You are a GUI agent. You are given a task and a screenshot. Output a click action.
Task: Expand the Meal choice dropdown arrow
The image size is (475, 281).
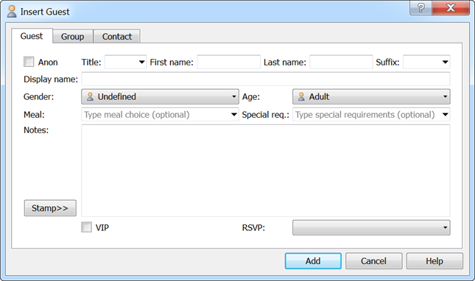coord(234,115)
